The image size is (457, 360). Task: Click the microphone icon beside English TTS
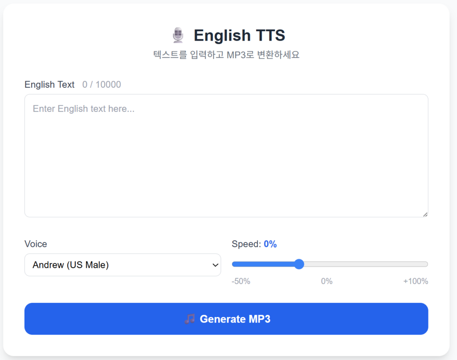[178, 35]
